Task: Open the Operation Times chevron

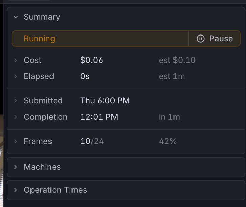Action: click(16, 190)
